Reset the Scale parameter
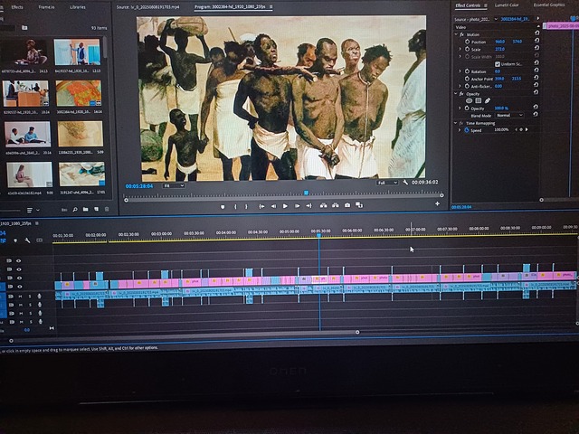The height and width of the screenshot is (434, 579). click(x=536, y=48)
